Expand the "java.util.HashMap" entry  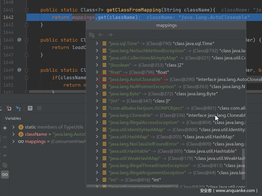coord(97,137)
